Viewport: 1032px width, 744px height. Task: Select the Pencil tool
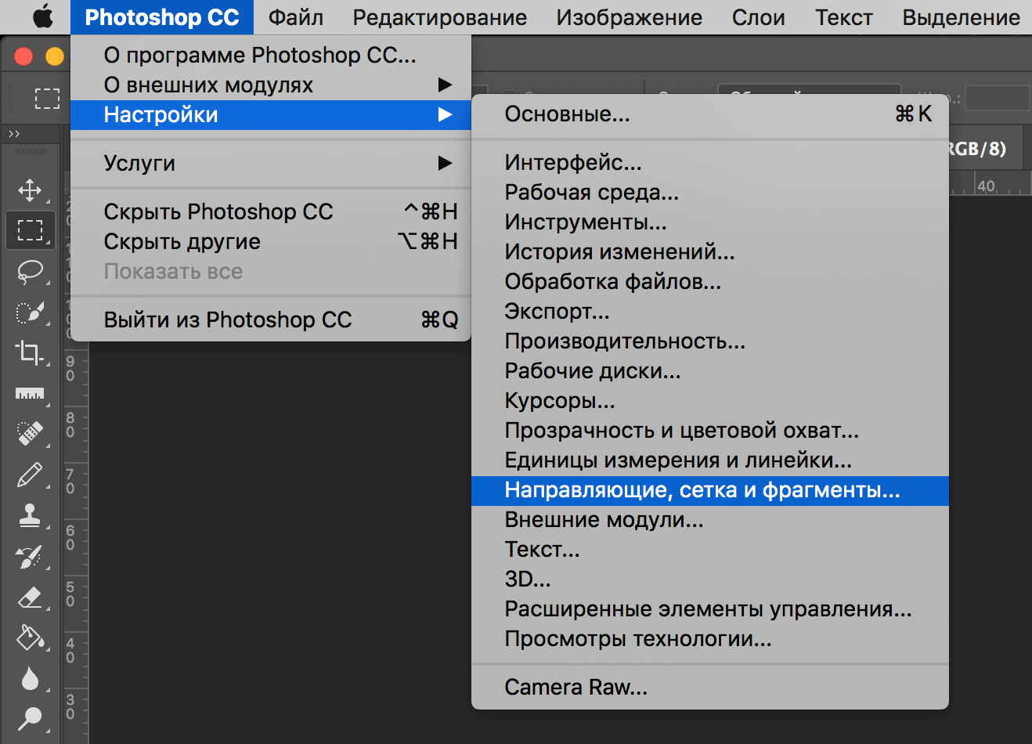(30, 475)
